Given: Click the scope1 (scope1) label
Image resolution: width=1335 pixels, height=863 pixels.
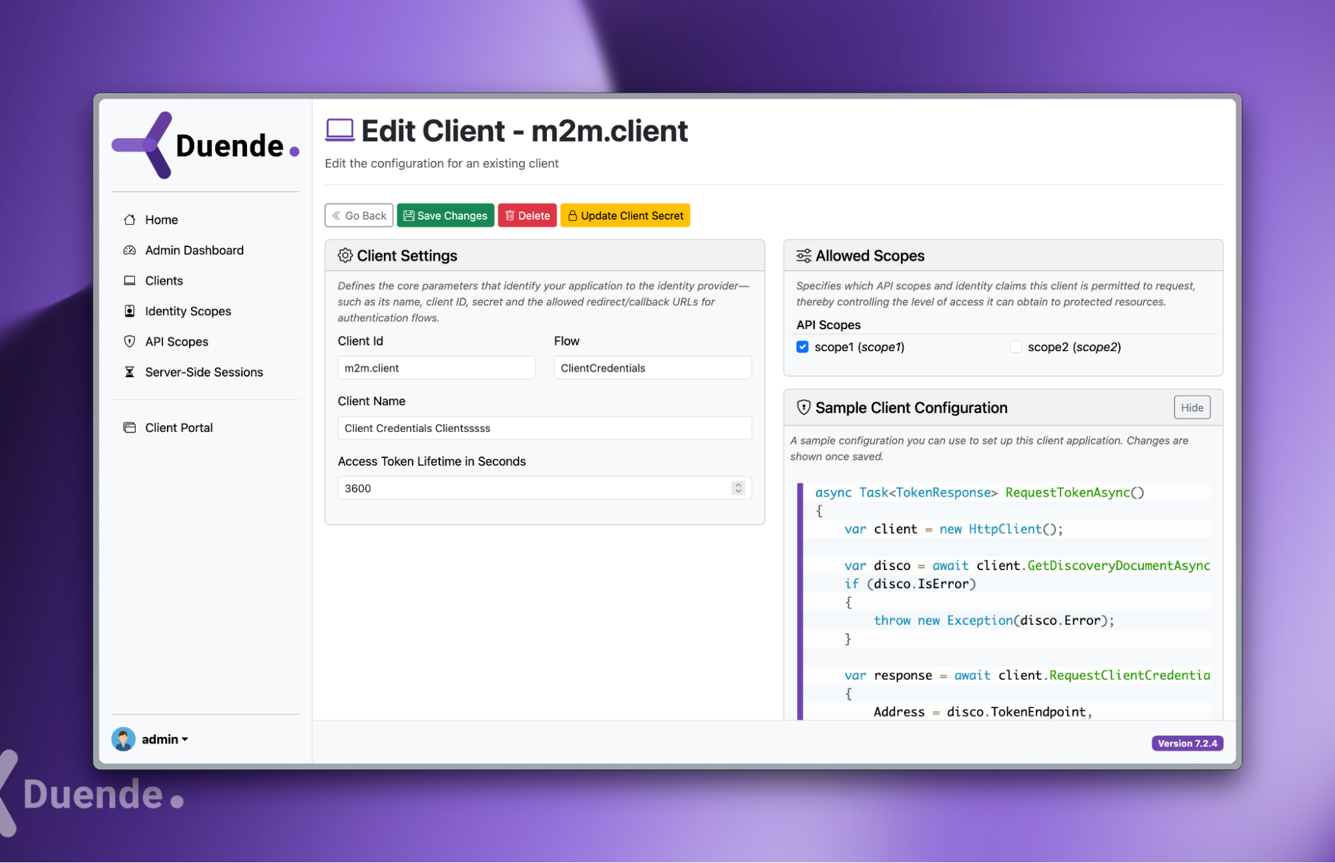Looking at the screenshot, I should [859, 347].
